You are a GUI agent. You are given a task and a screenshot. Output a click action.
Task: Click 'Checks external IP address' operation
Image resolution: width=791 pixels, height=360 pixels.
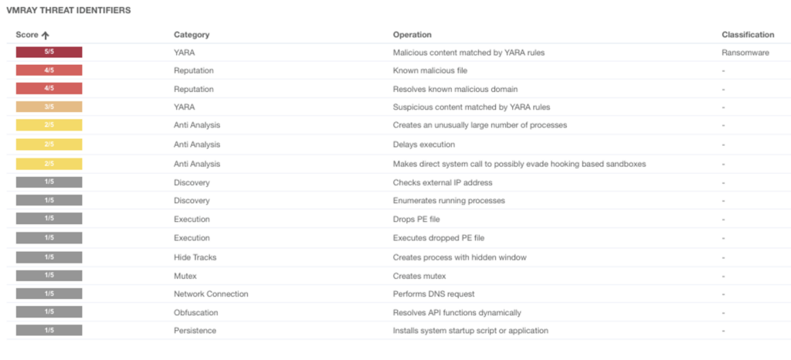[443, 182]
